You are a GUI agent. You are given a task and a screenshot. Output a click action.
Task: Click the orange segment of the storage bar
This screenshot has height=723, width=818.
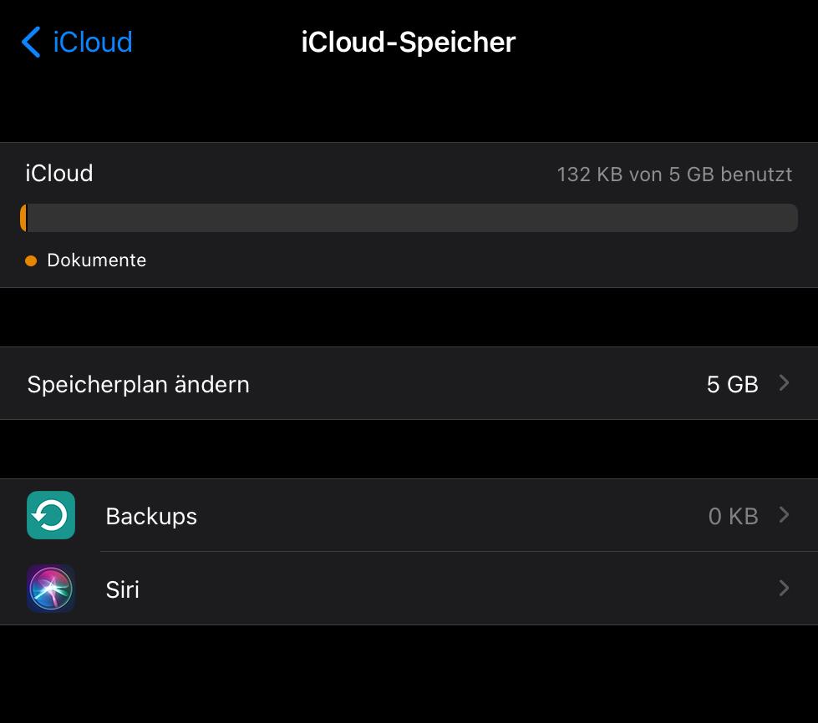coord(23,218)
